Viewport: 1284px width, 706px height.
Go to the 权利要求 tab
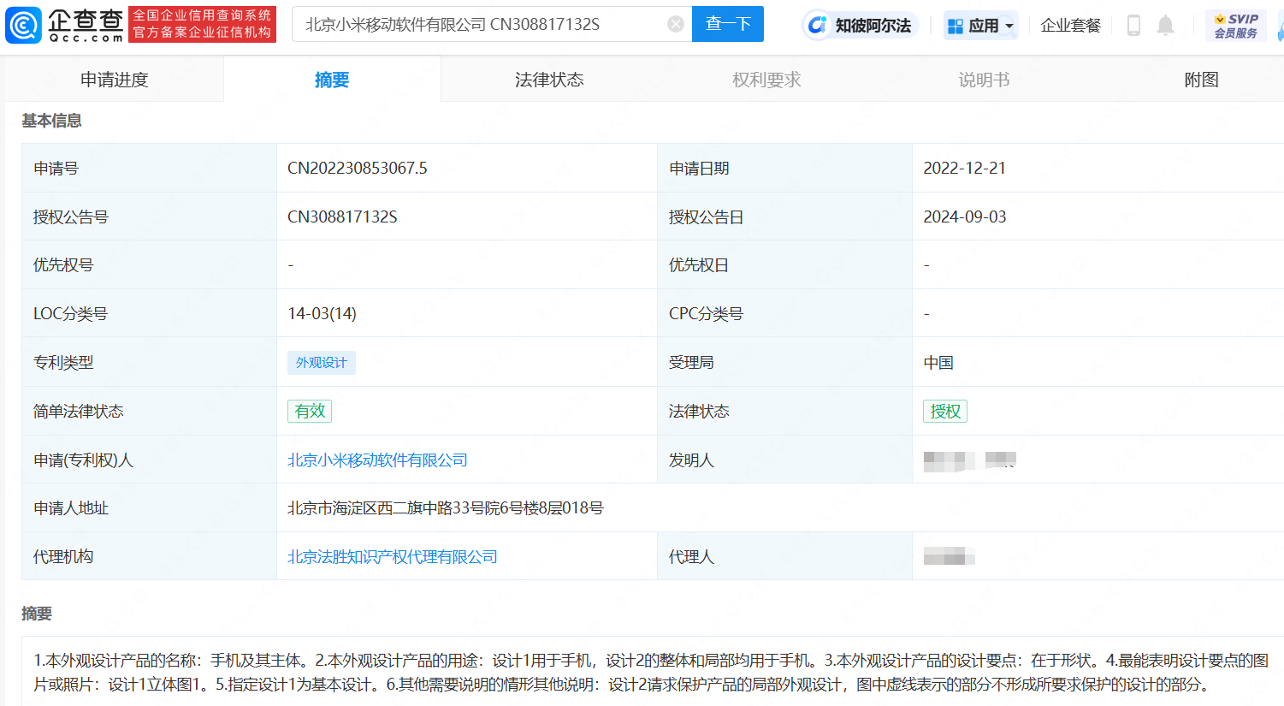[766, 80]
